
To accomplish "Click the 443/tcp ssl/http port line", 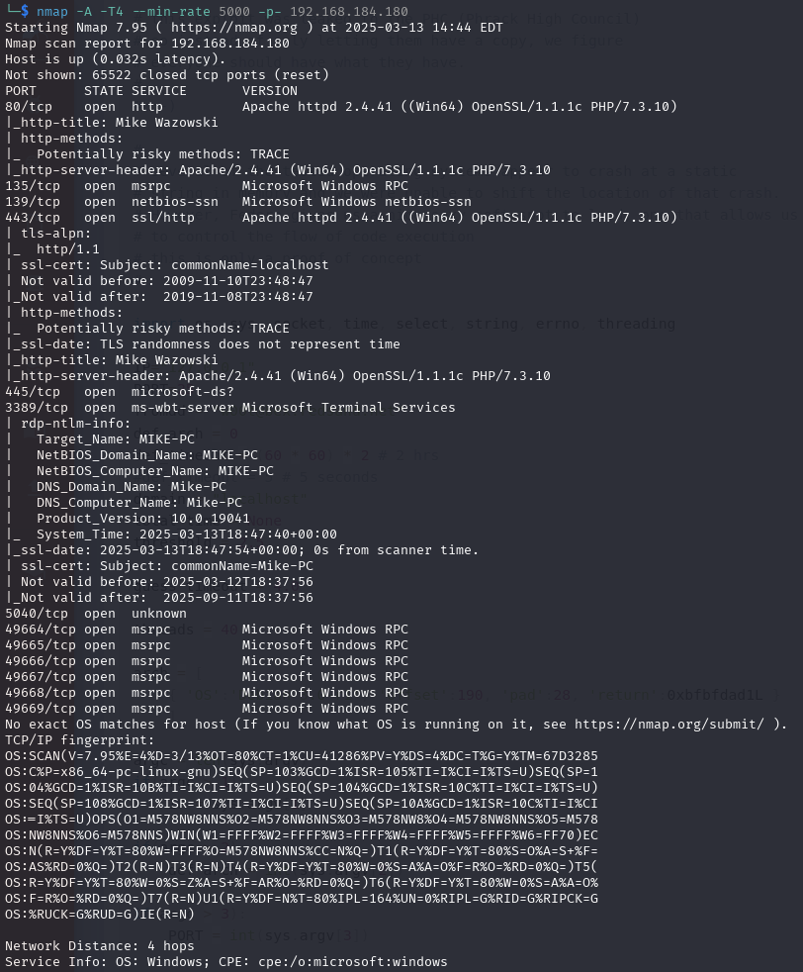I will point(341,218).
